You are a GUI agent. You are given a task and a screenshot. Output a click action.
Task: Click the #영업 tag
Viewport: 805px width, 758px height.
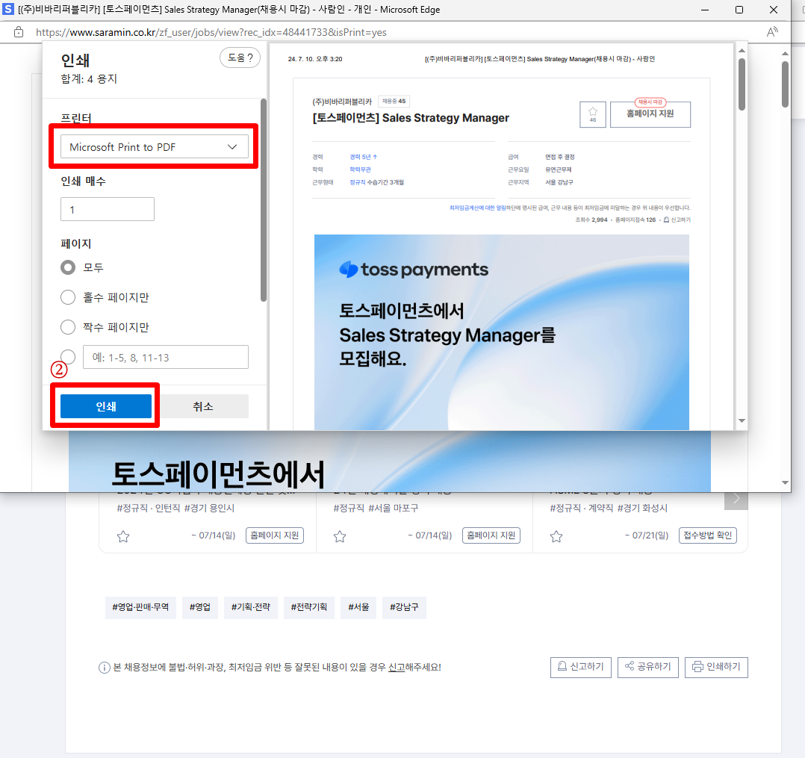point(199,607)
